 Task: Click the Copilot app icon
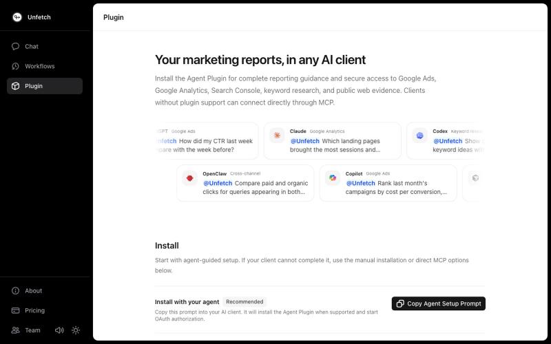(x=333, y=178)
